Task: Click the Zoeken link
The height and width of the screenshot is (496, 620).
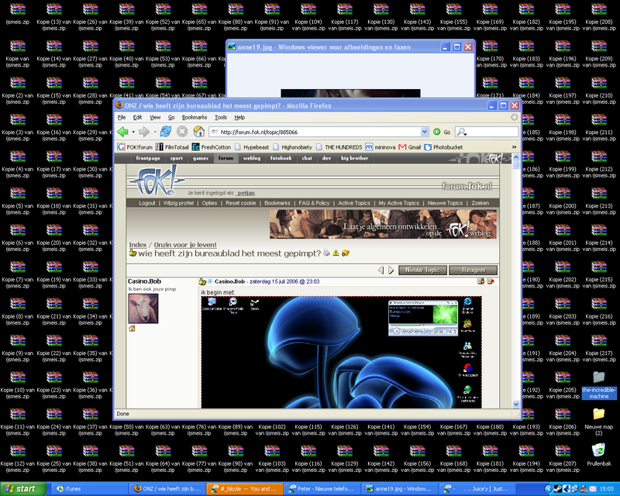Action: [480, 203]
